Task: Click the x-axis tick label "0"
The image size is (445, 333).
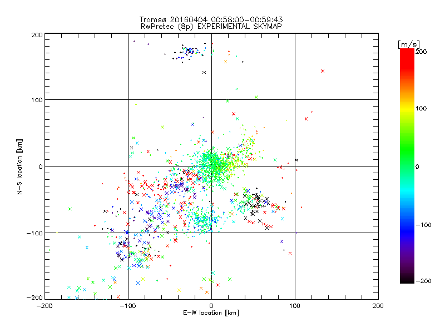Action: [211, 306]
